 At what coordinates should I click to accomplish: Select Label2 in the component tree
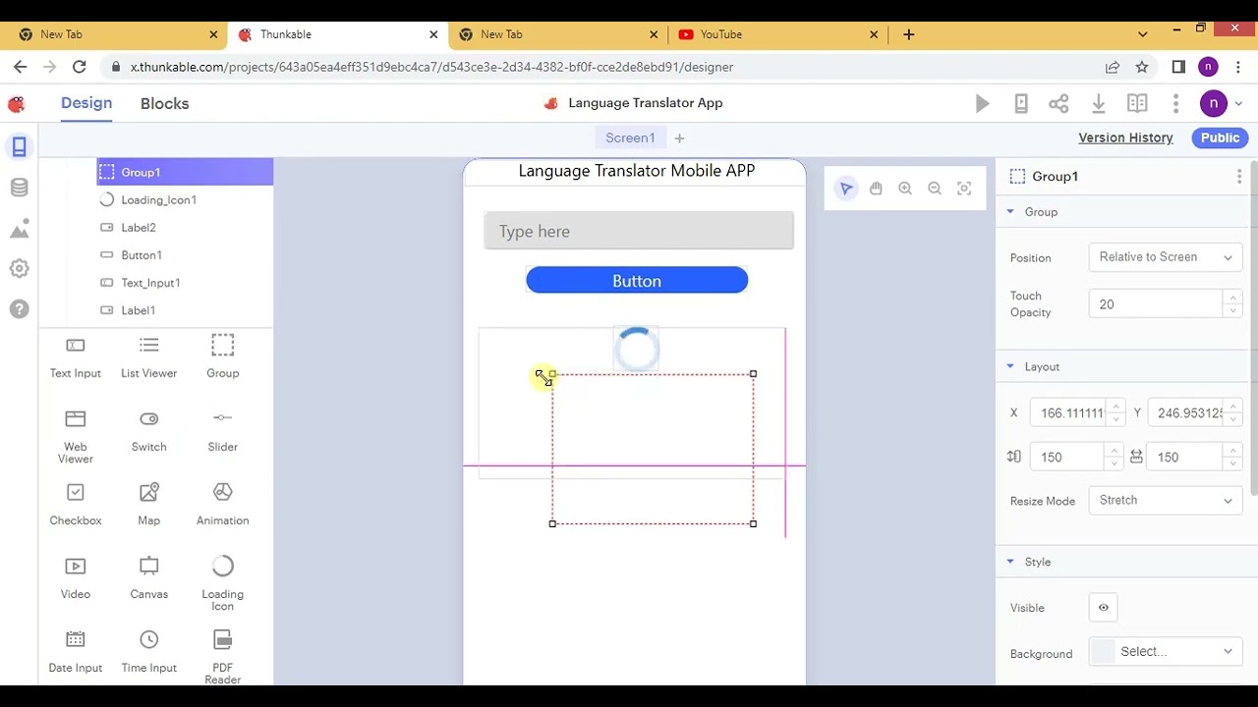pos(185,228)
